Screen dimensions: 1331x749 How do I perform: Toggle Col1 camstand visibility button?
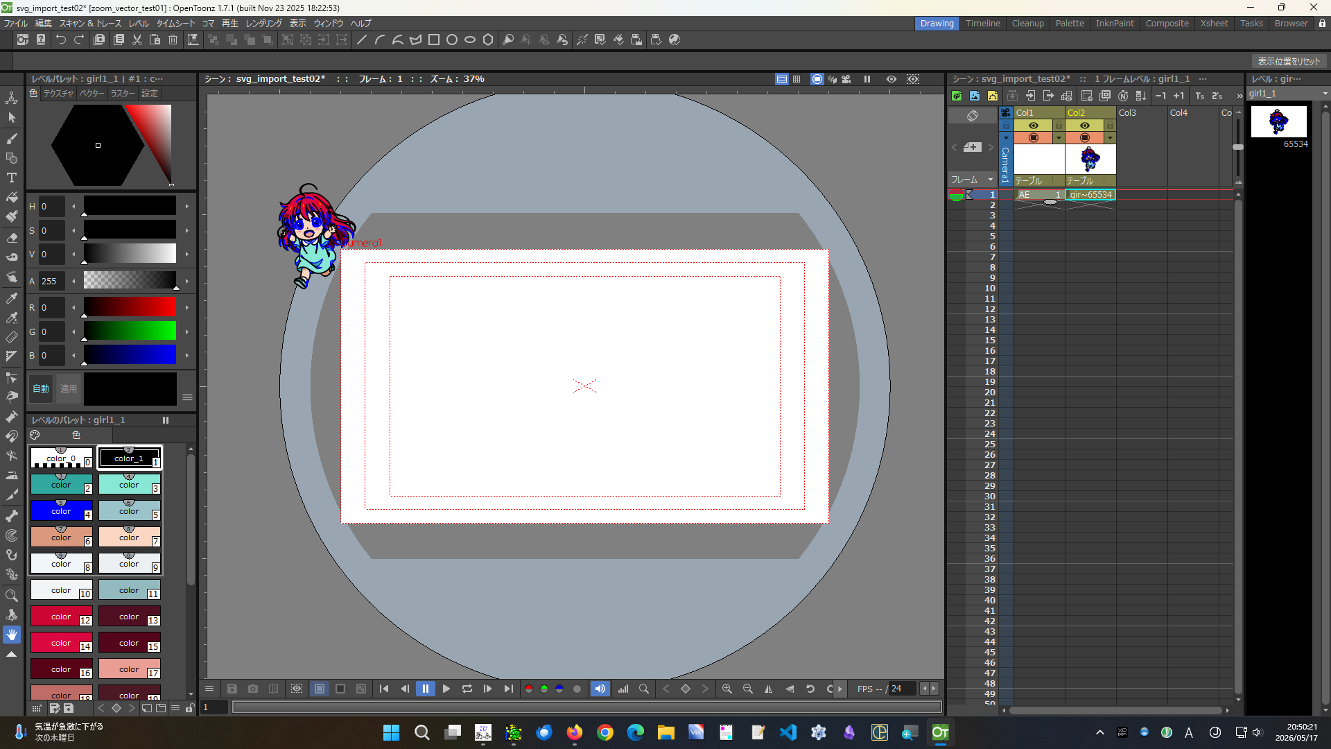tap(1034, 138)
